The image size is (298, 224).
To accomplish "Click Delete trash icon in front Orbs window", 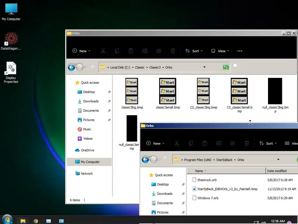I will pos(247,143).
